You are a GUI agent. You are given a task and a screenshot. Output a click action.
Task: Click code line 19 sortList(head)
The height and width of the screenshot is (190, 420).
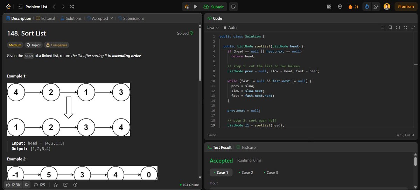click(255, 125)
